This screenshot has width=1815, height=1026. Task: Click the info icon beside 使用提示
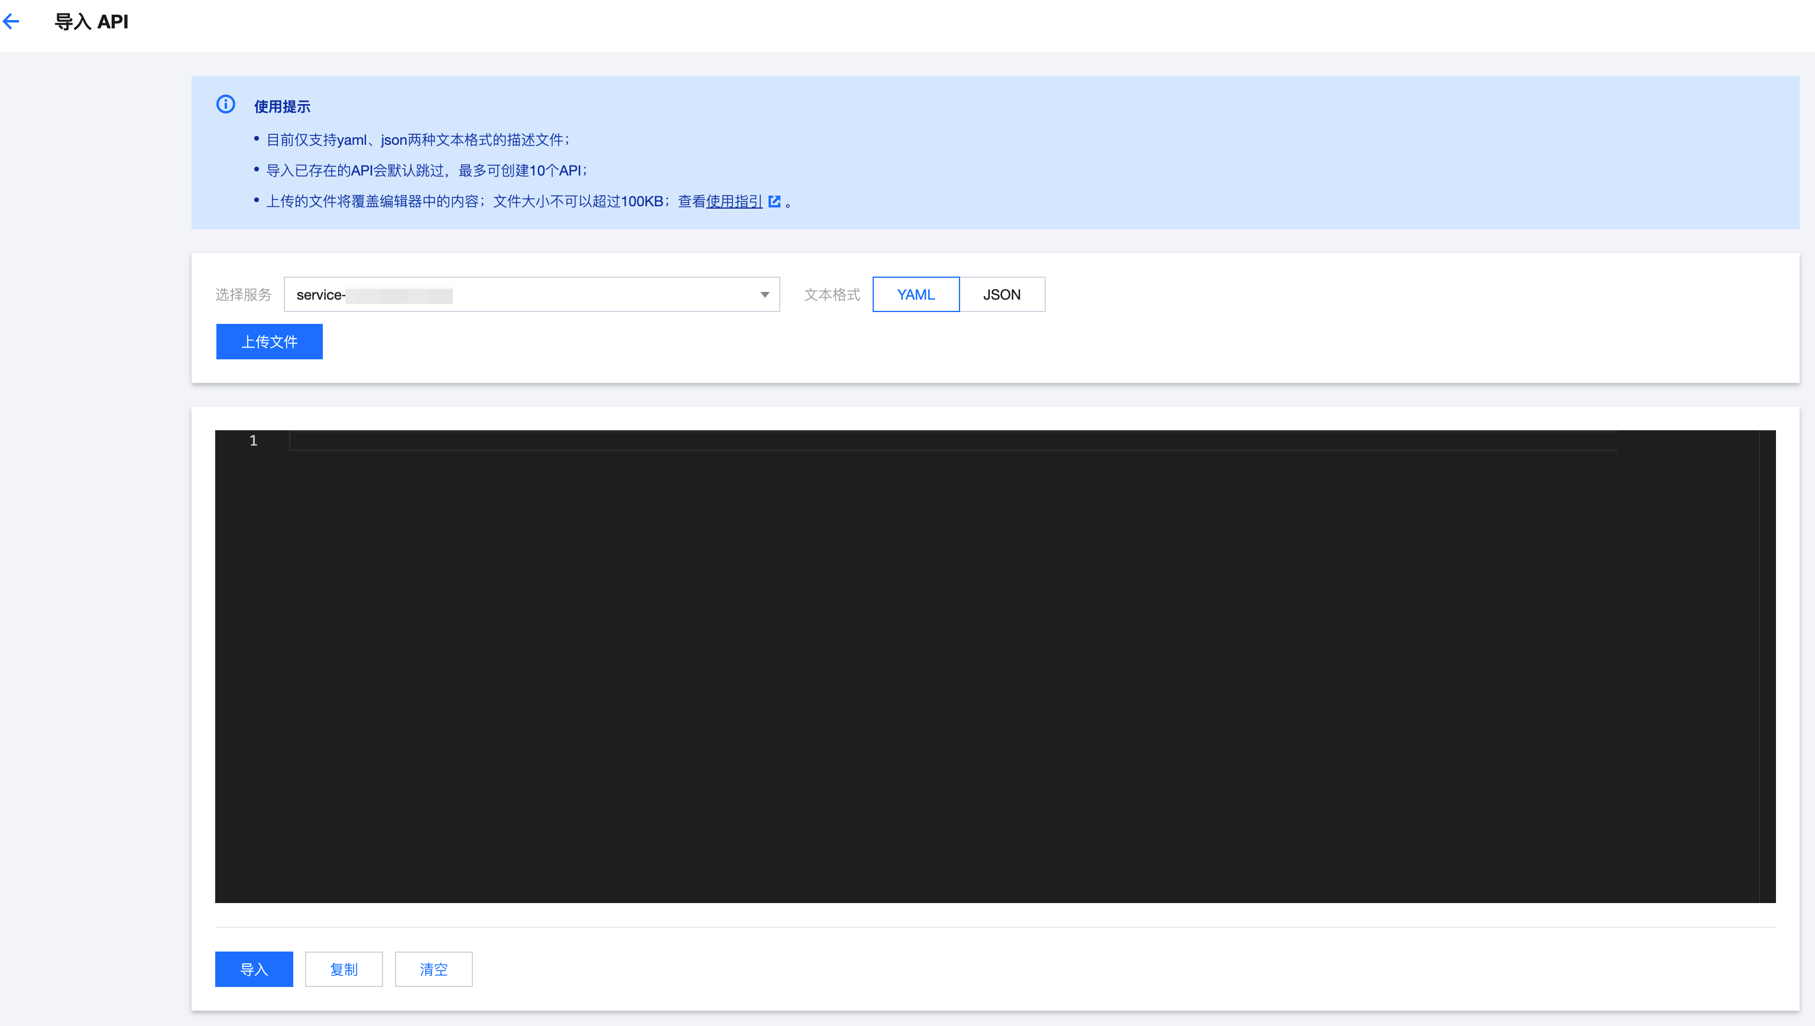[226, 104]
